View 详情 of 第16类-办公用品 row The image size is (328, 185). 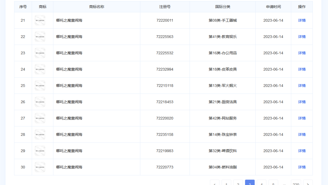point(302,53)
